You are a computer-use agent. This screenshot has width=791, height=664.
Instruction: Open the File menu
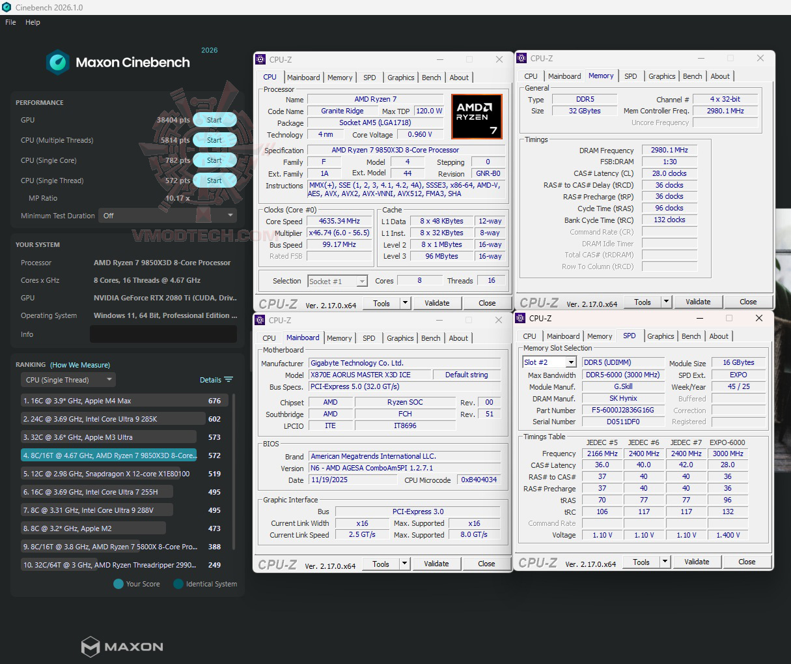tap(10, 22)
